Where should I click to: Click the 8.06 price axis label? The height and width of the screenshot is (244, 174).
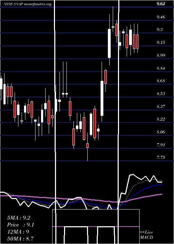pyautogui.click(x=161, y=132)
